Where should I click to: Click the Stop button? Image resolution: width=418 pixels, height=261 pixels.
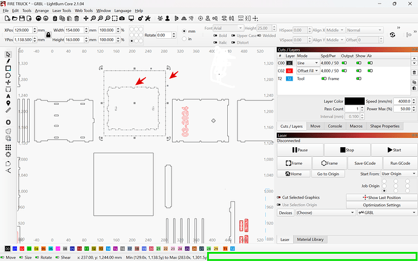(347, 150)
